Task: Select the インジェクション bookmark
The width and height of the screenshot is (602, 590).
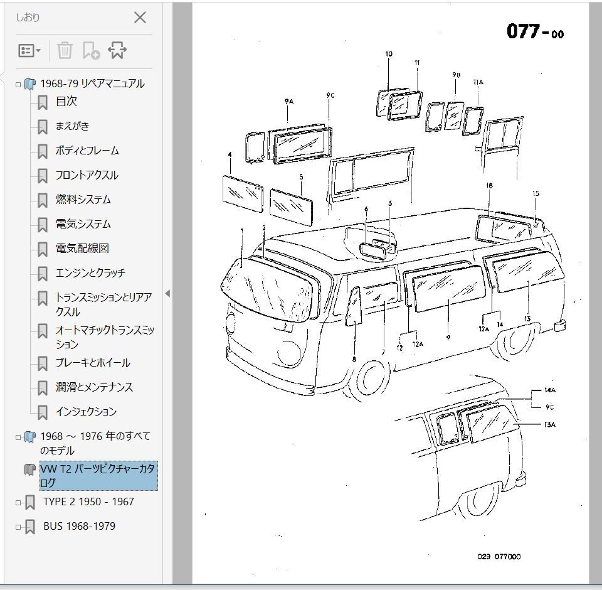Action: [x=86, y=412]
